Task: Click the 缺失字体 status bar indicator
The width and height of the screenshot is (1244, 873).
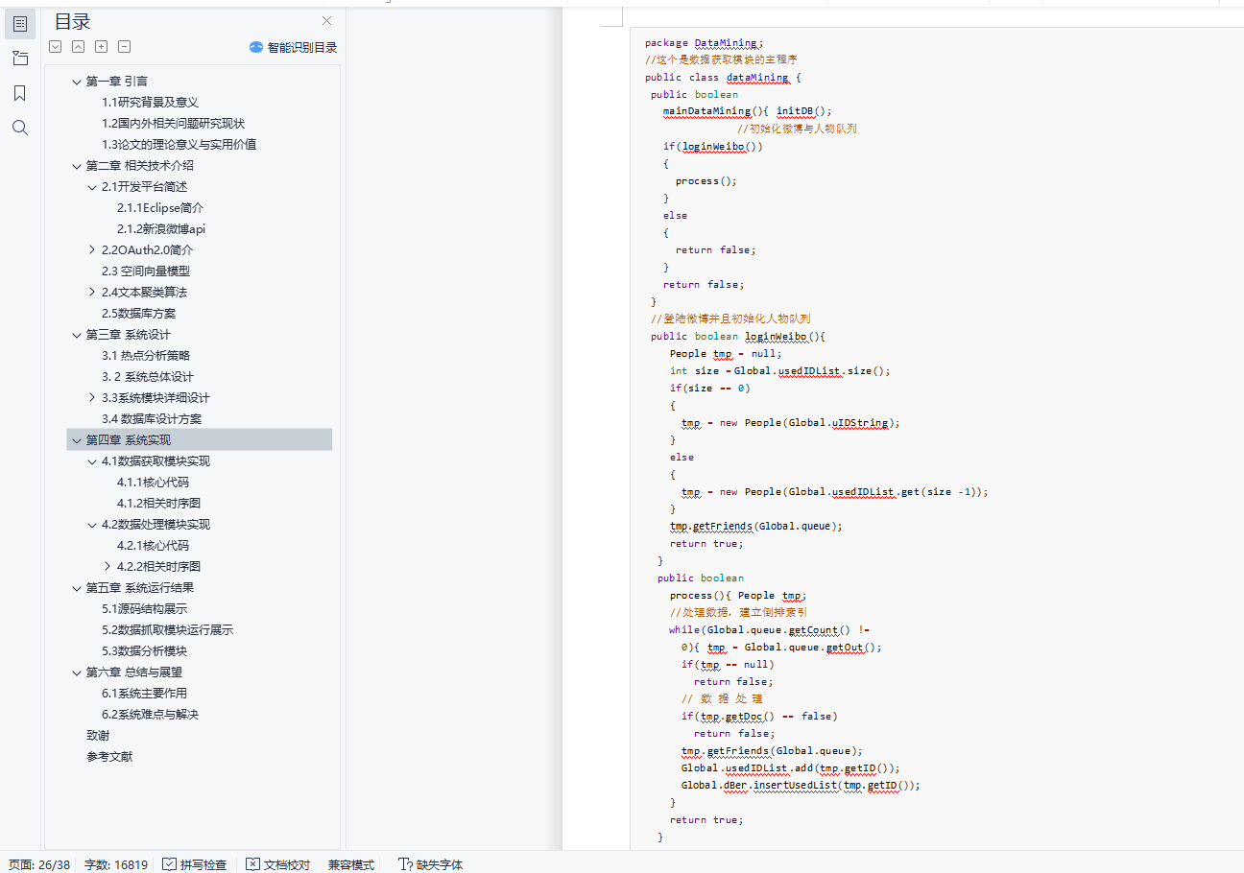Action: tap(430, 864)
